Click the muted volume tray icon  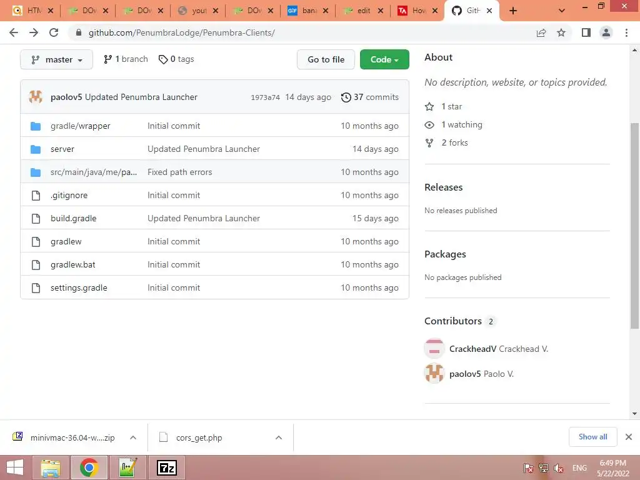pos(559,468)
